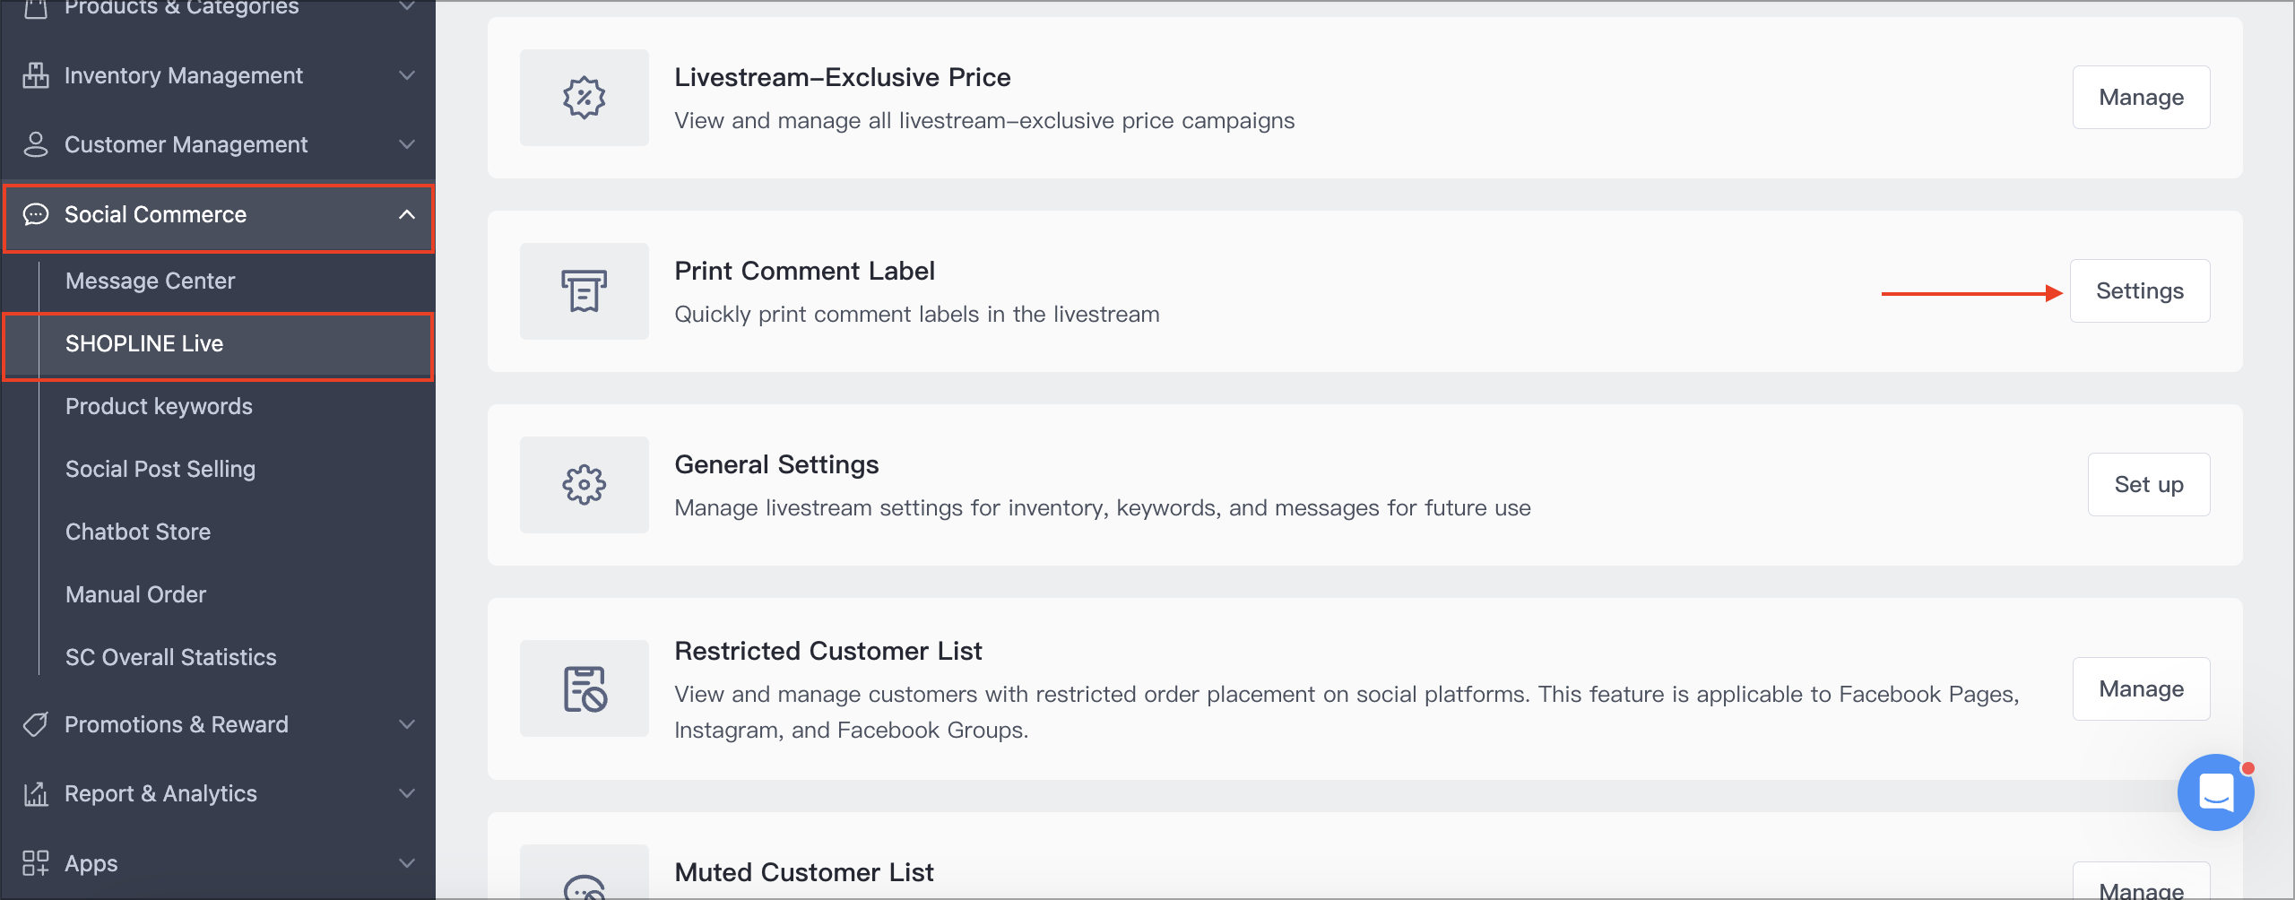Image resolution: width=2295 pixels, height=900 pixels.
Task: Click the Livestream-Exclusive Price discount icon
Action: pos(584,98)
